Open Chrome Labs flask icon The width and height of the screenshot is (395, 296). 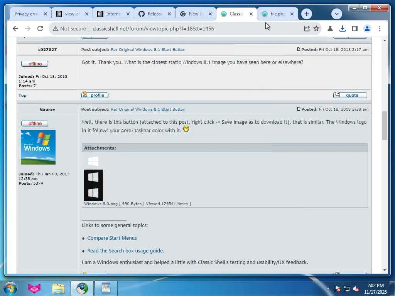coord(330,29)
